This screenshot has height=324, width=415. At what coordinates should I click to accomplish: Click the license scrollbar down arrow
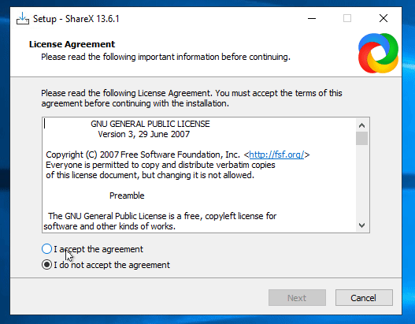pos(361,225)
